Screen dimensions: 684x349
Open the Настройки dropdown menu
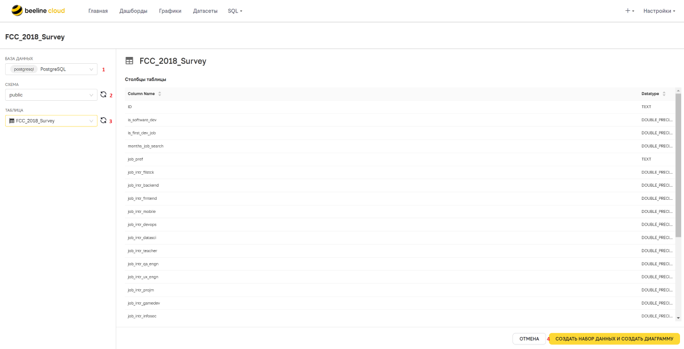(659, 11)
